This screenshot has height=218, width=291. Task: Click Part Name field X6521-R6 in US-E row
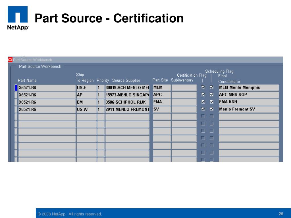(47, 88)
